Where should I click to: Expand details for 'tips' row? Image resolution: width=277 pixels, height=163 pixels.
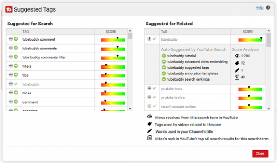click(x=11, y=75)
